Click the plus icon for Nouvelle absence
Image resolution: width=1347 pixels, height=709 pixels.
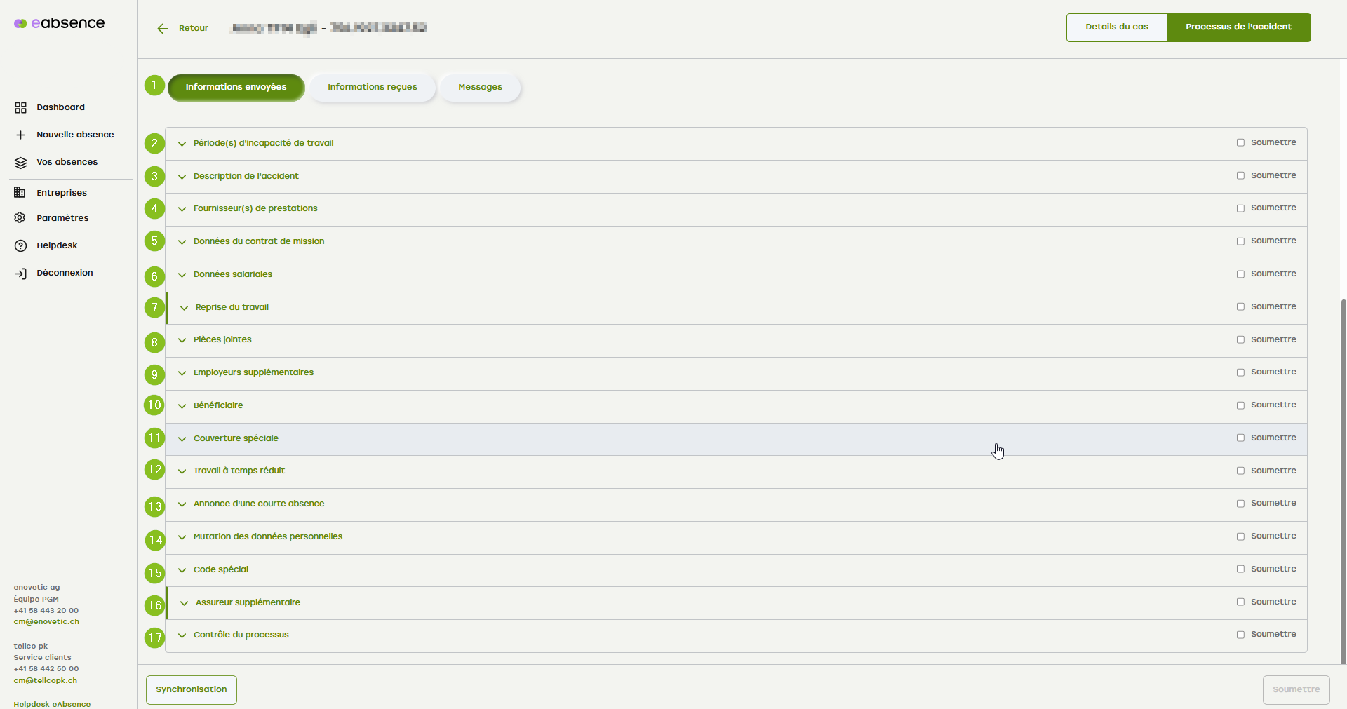20,135
